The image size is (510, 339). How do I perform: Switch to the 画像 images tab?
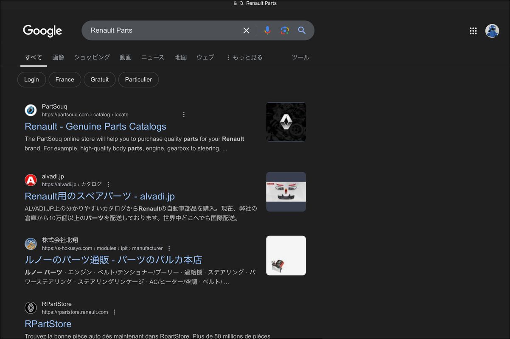[x=58, y=57]
